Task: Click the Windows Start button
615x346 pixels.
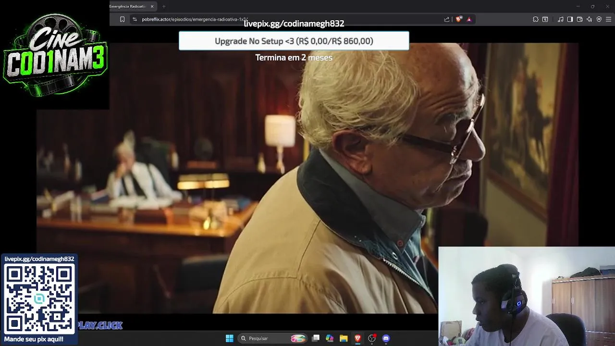Action: tap(230, 338)
